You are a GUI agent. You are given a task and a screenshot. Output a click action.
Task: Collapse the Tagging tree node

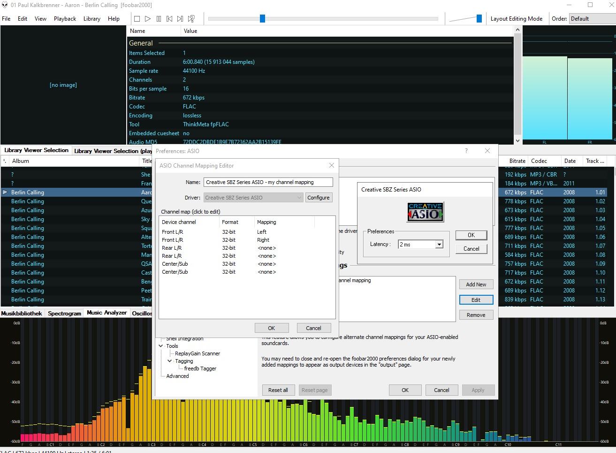pyautogui.click(x=170, y=361)
